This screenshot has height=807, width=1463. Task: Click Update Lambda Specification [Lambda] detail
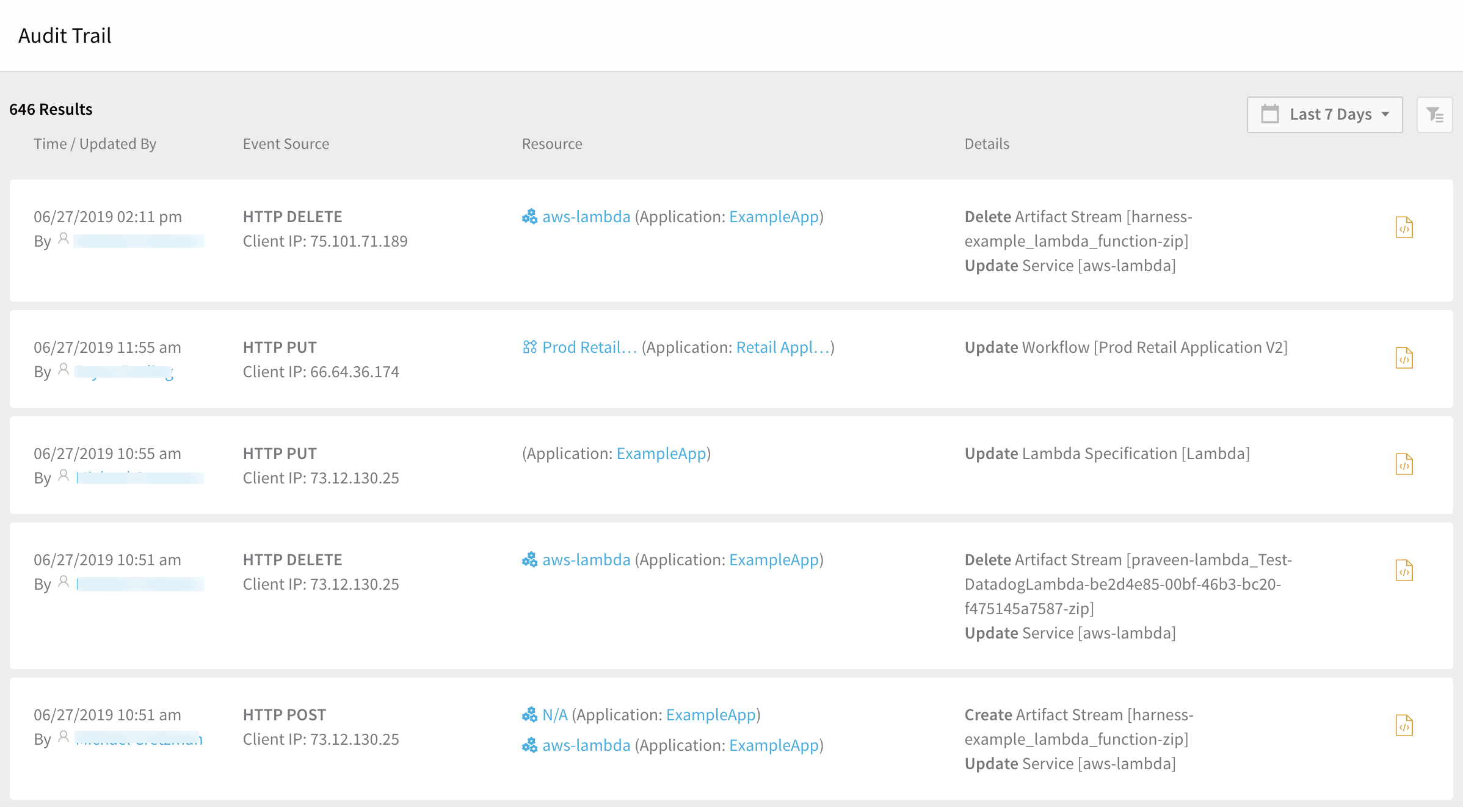point(1107,454)
